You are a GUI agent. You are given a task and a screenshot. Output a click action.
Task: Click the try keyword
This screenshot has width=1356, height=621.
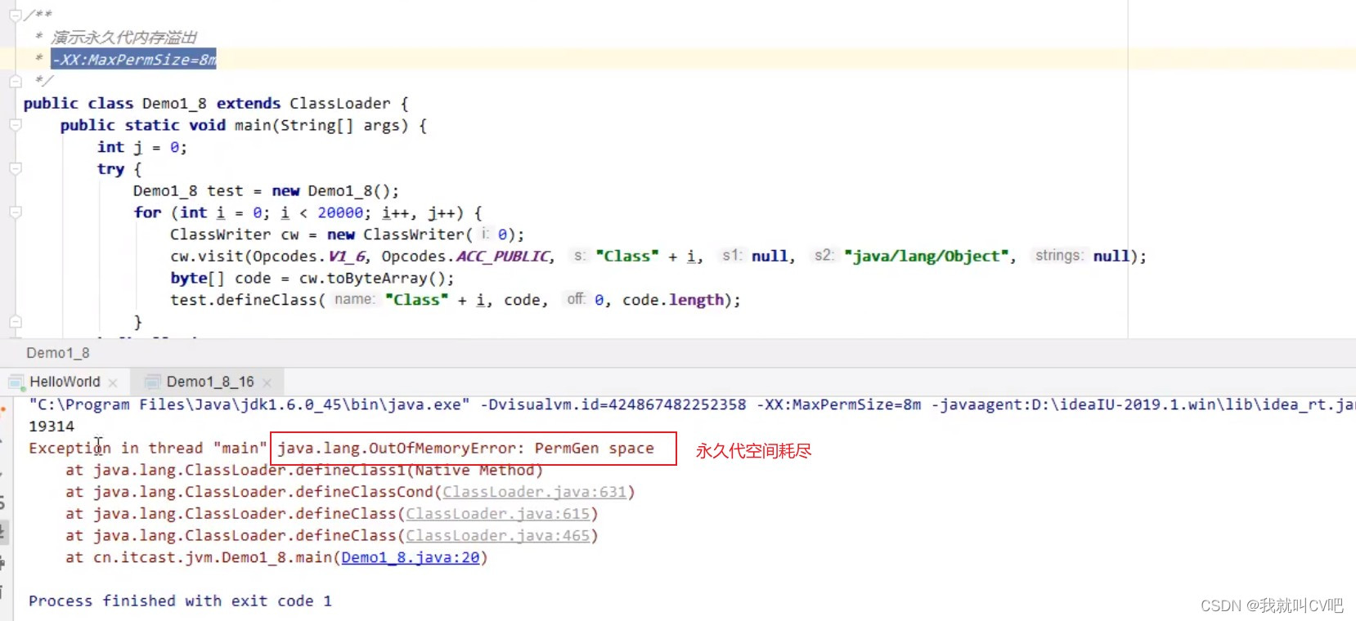point(110,169)
